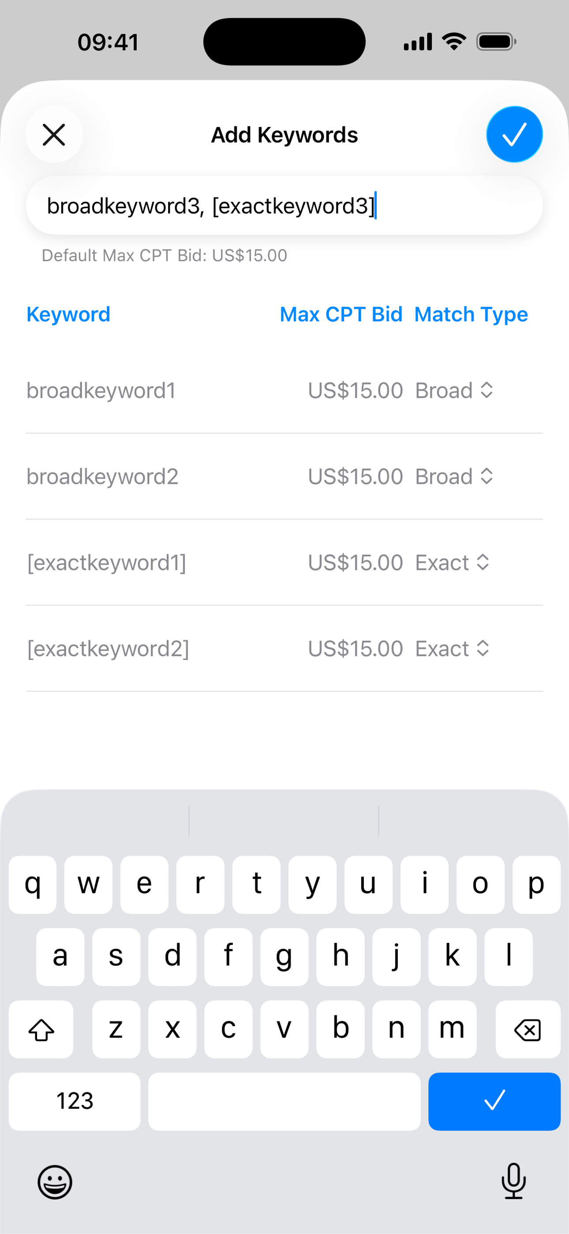569x1234 pixels.
Task: Change match type of [exactkeyword2]
Action: pyautogui.click(x=452, y=649)
